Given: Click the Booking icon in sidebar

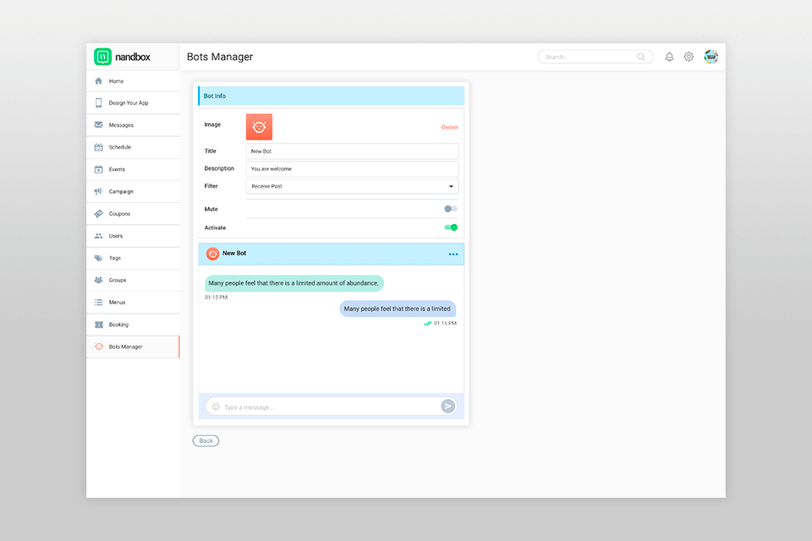Looking at the screenshot, I should coord(98,325).
